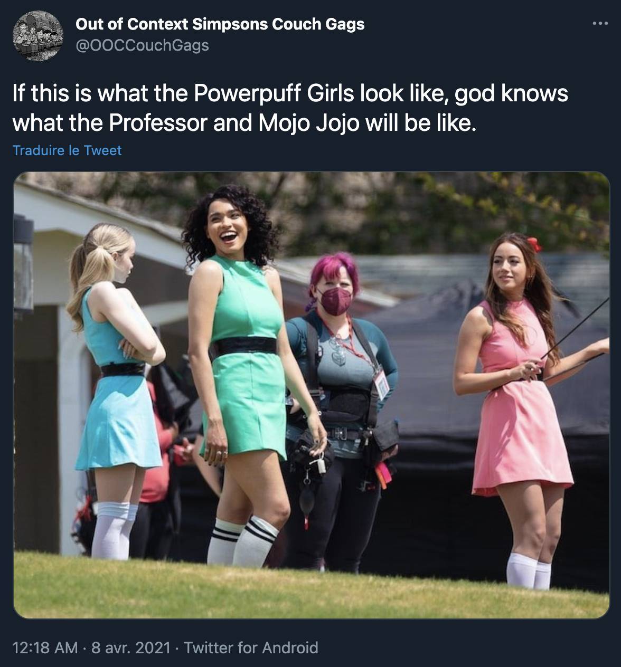Open the @OOCCouchGags handle link
The image size is (621, 667).
click(143, 46)
